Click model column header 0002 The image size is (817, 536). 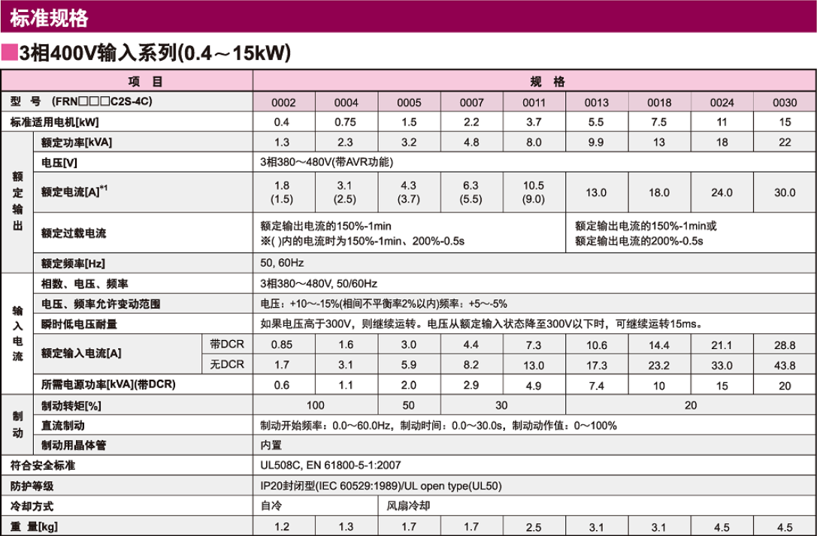click(x=283, y=103)
